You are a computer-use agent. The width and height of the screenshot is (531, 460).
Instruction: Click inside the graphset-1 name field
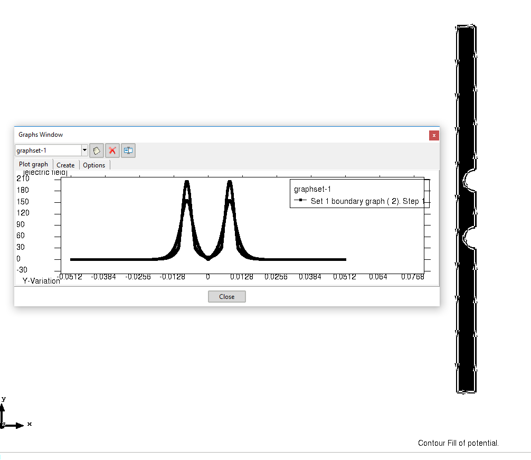(x=48, y=151)
